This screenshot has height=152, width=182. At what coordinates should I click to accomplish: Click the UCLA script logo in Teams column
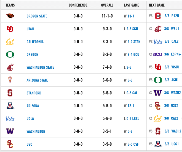10,119
